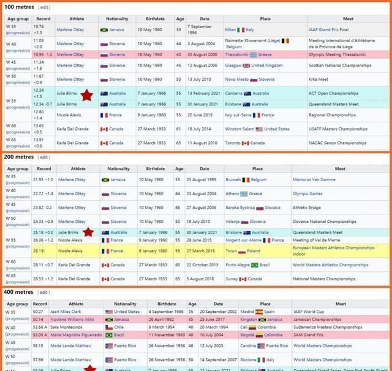This screenshot has width=392, height=371.
Task: Click Spain flag next to Madrid
Action: click(x=259, y=312)
